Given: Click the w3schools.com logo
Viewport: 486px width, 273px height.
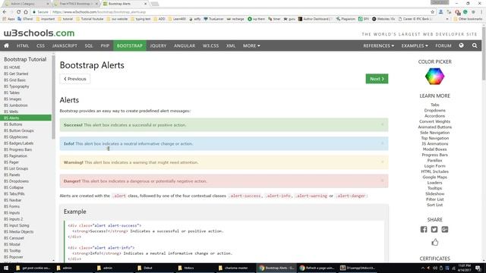Looking at the screenshot, I should 39,33.
